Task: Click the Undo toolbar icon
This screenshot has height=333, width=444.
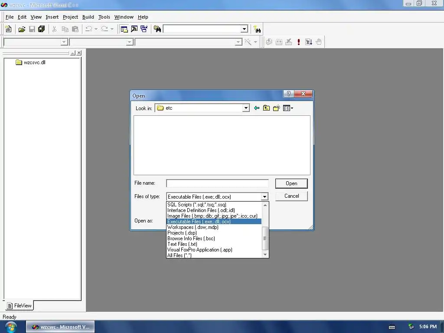Action: (x=88, y=29)
